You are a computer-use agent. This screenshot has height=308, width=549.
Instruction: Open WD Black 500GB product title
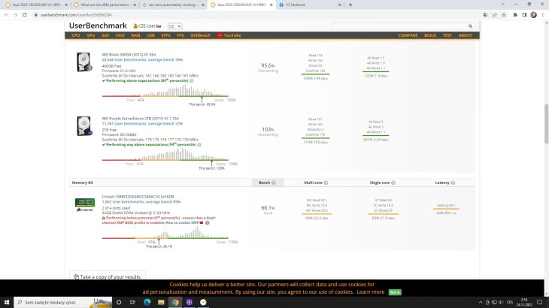coord(129,55)
